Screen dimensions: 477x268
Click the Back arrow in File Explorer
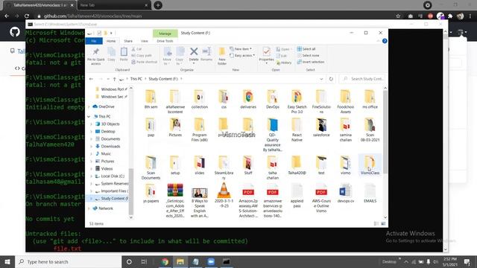point(91,79)
